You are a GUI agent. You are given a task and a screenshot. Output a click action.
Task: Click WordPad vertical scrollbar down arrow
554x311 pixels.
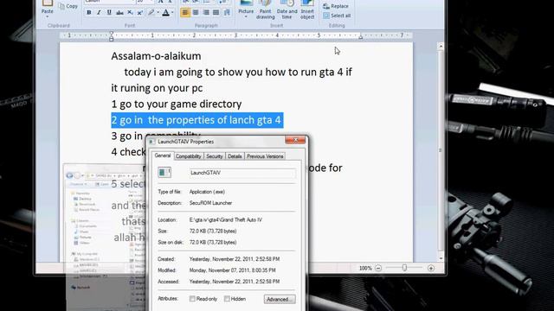coord(441,258)
